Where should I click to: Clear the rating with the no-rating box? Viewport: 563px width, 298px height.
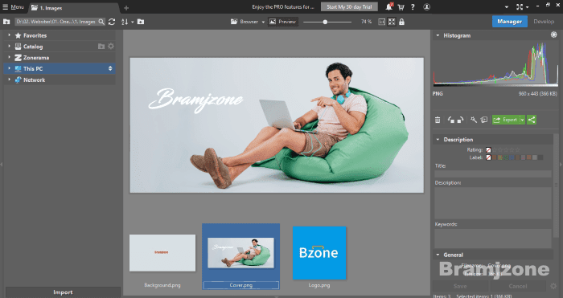(x=488, y=150)
